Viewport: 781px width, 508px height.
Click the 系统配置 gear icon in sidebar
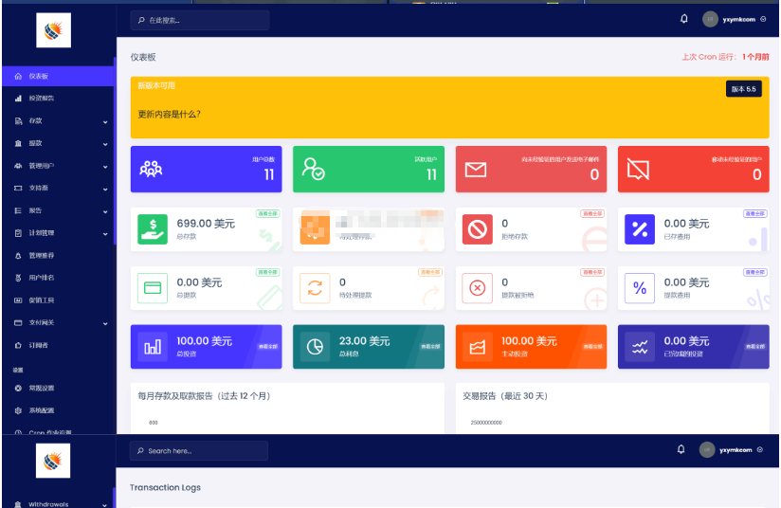pos(18,410)
